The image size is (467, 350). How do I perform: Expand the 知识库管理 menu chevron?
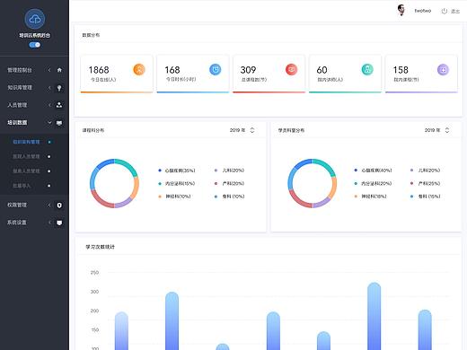[49, 88]
